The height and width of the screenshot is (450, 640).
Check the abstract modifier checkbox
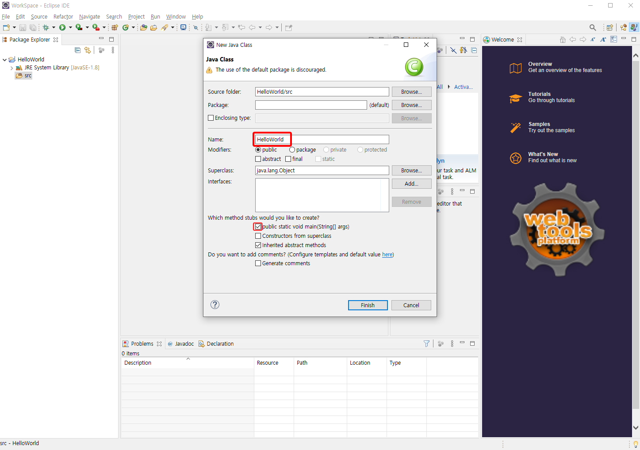[258, 159]
